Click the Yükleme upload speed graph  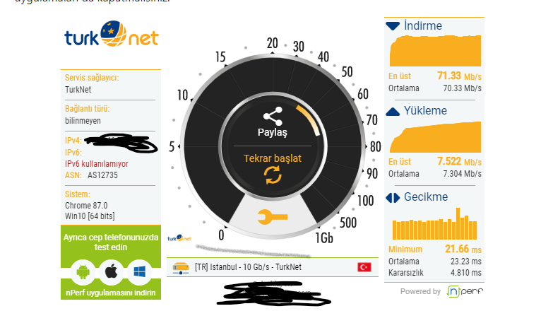pos(435,137)
